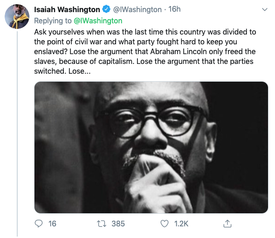This screenshot has height=238, width=275.
Task: Click the blue verified badge
Action: click(106, 9)
